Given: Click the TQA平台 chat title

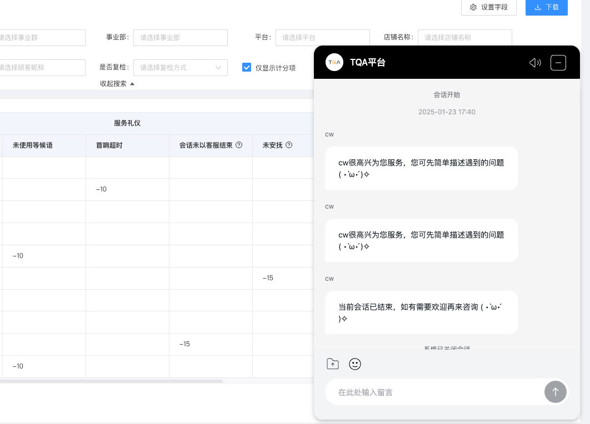Looking at the screenshot, I should click(368, 62).
